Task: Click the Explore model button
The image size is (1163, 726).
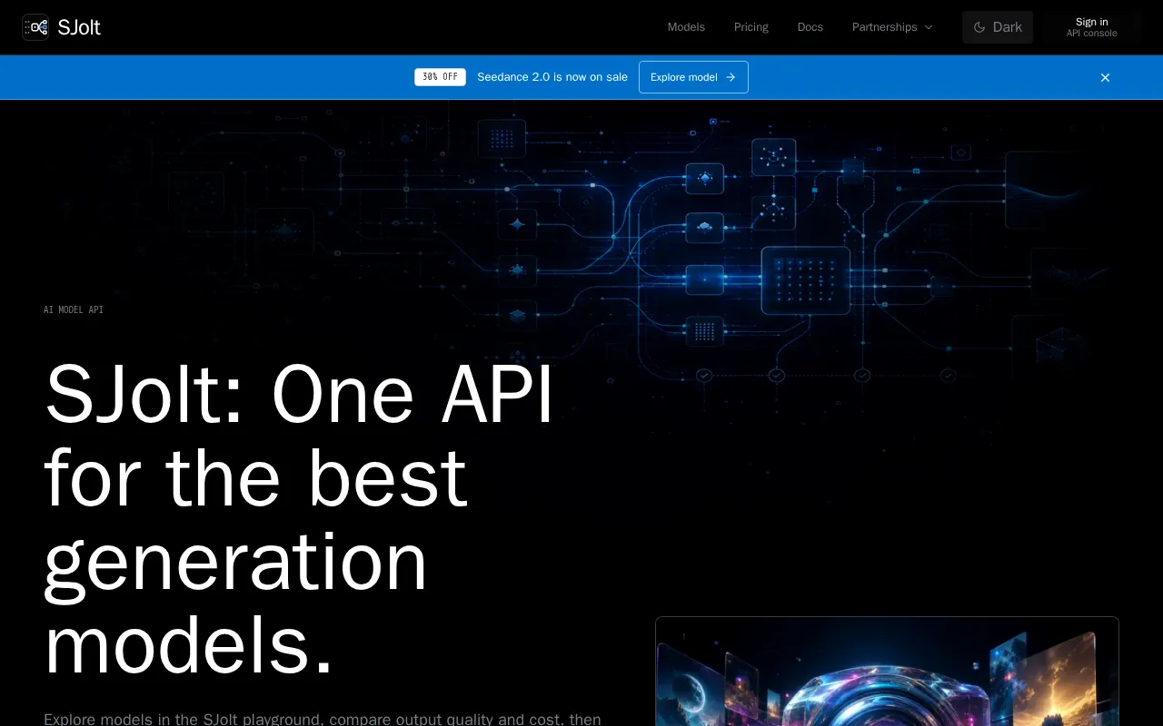Action: [x=693, y=77]
